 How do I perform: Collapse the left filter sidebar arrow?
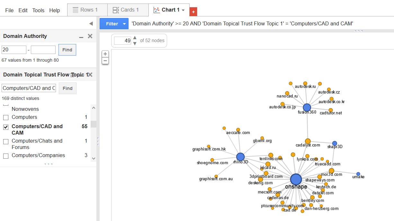91,23
